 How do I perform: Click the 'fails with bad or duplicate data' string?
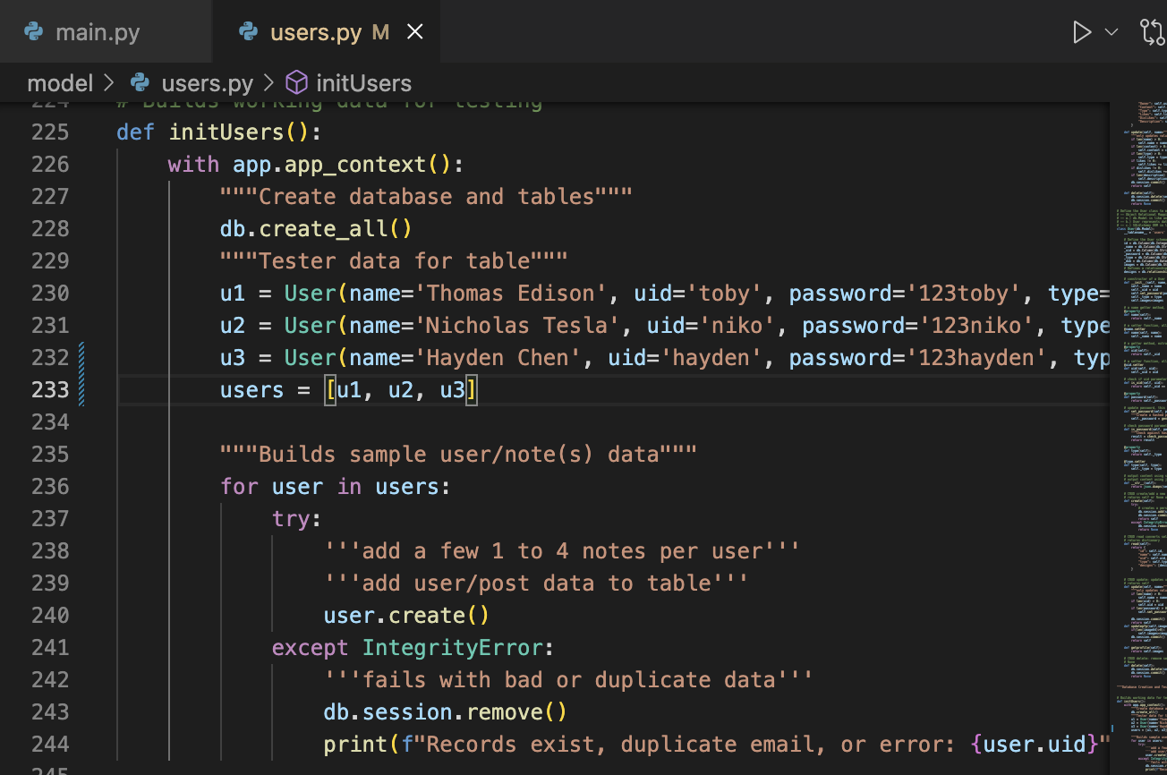(568, 680)
